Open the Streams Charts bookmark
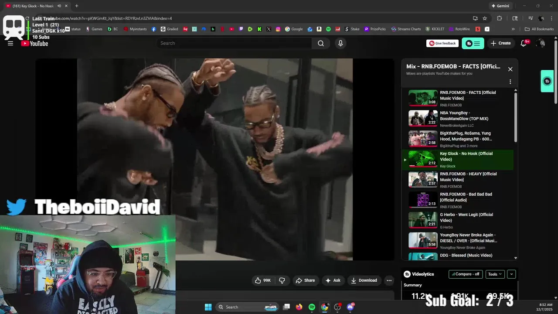 point(406,29)
